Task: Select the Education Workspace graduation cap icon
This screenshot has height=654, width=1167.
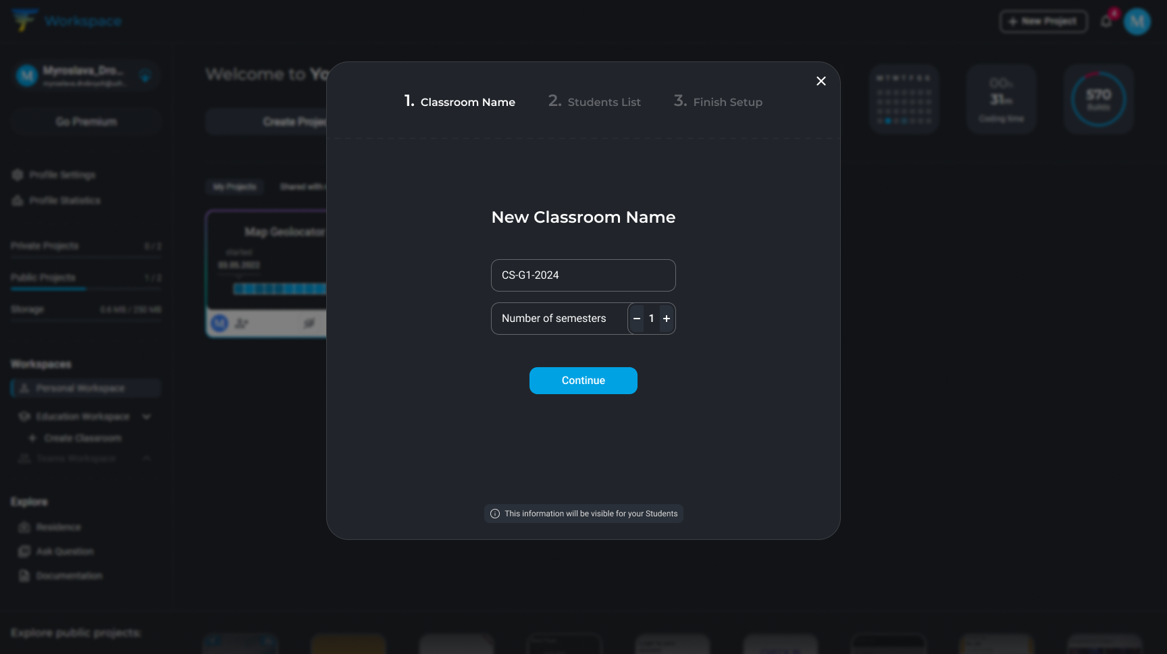Action: click(25, 416)
